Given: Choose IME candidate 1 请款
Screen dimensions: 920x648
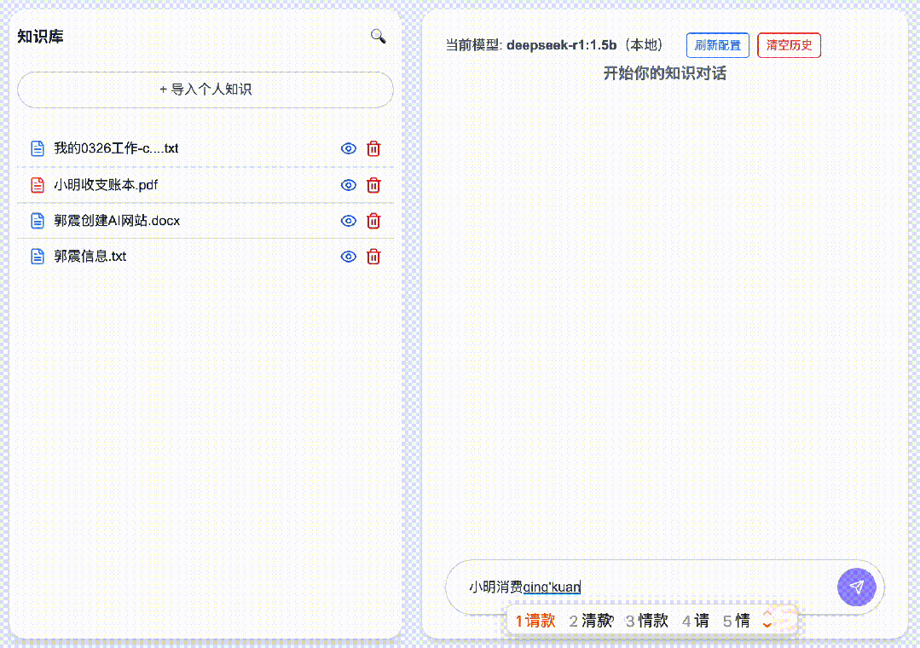Looking at the screenshot, I should [x=535, y=621].
